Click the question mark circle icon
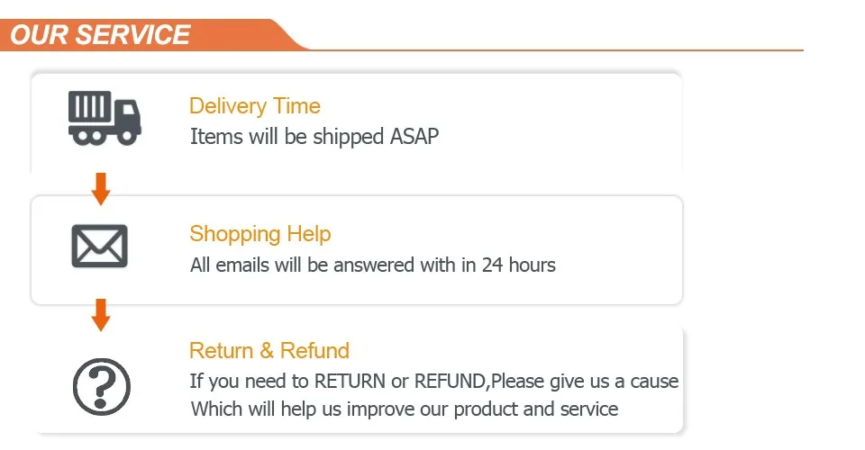The width and height of the screenshot is (865, 450). (x=102, y=387)
